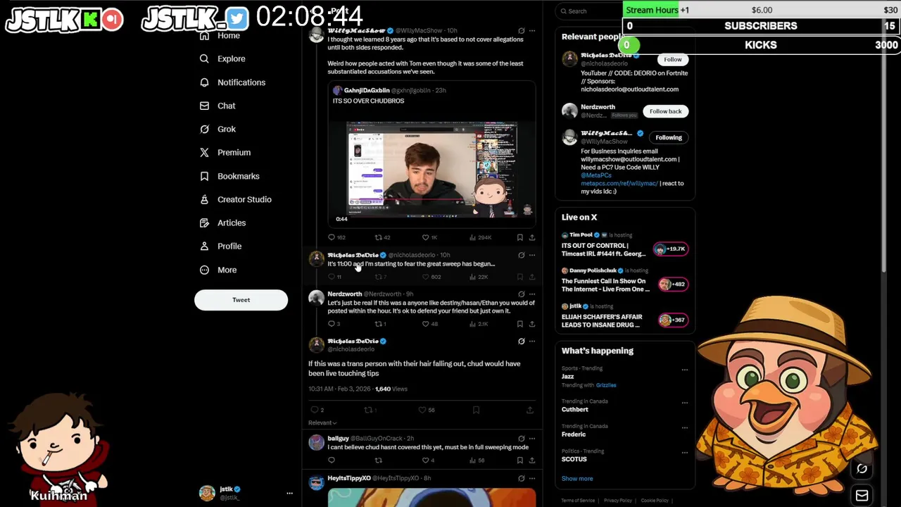This screenshot has height=507, width=901.
Task: View analytics of WillyMacShow tweet with 294K views
Action: [x=481, y=238]
